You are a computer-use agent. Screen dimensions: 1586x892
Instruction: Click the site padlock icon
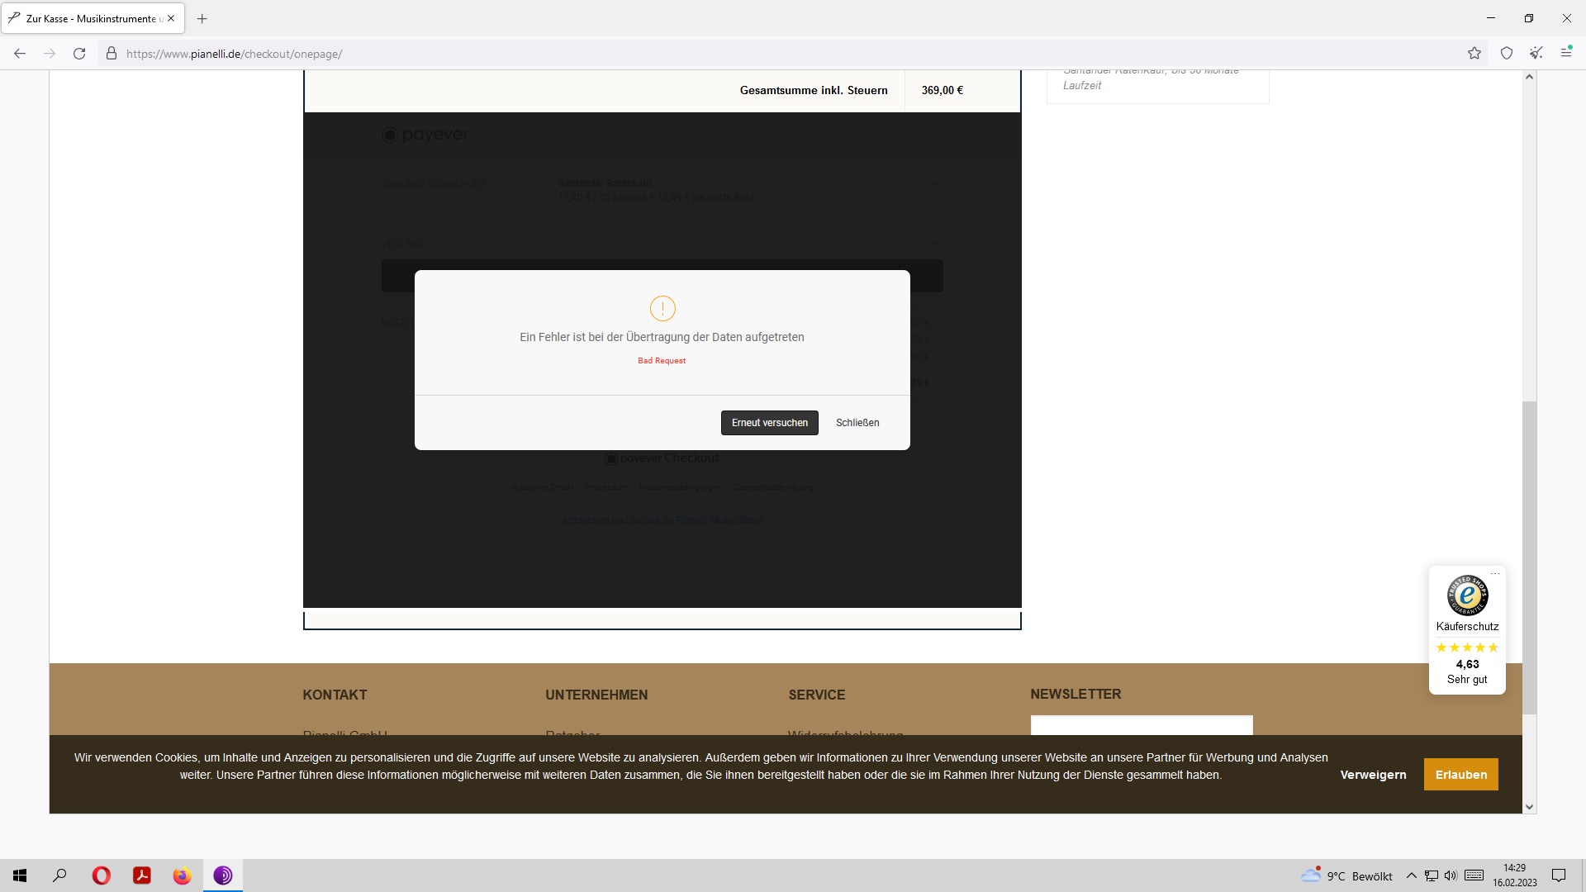[112, 54]
